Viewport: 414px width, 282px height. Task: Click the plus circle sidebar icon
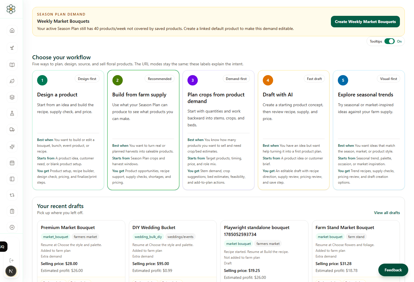[x=12, y=227]
